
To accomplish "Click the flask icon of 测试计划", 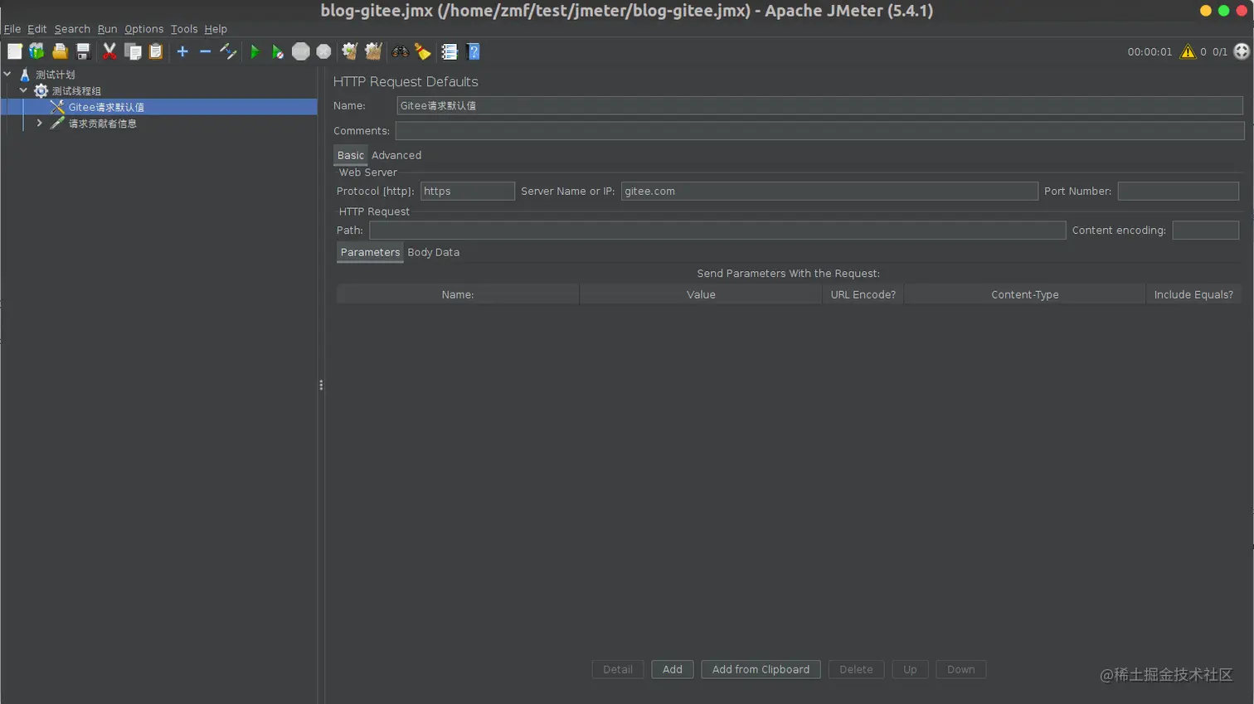I will [x=25, y=75].
